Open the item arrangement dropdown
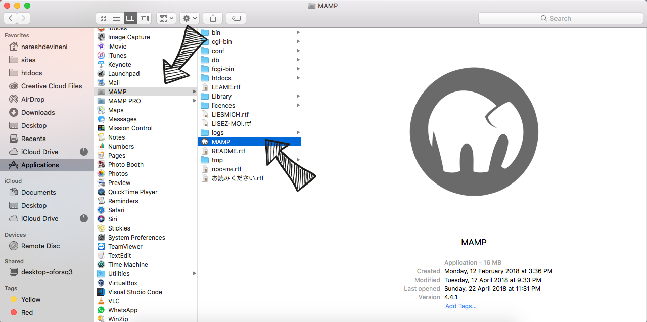 [166, 18]
